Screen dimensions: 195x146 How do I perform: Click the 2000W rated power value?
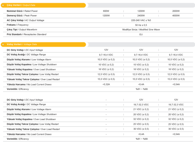(x=176, y=11)
